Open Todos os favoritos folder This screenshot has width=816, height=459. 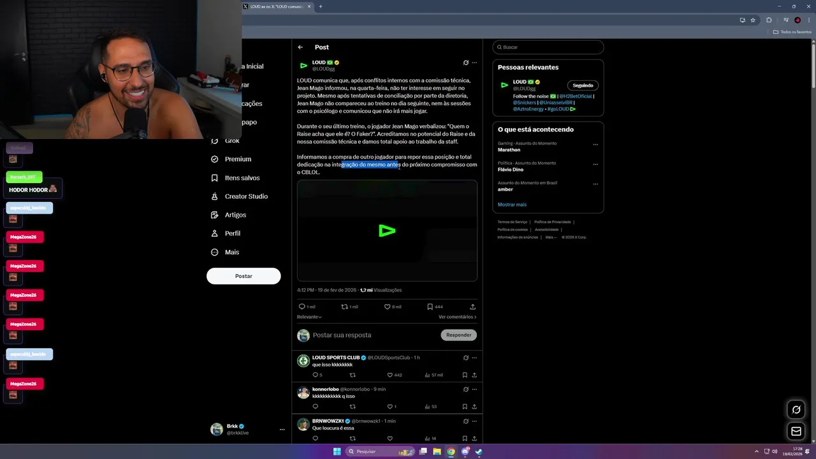tap(792, 32)
